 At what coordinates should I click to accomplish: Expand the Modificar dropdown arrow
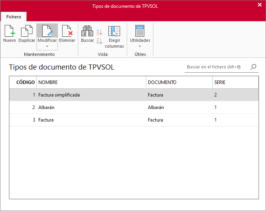coord(47,46)
